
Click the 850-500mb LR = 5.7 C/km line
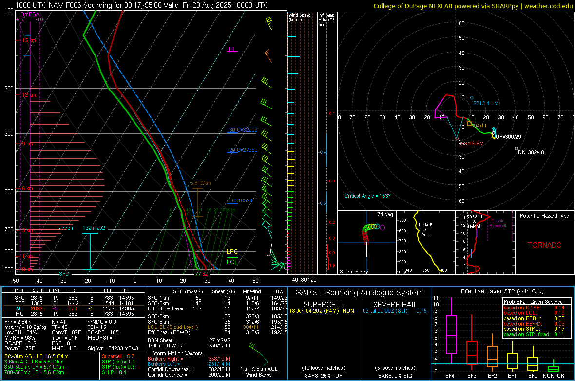point(34,367)
